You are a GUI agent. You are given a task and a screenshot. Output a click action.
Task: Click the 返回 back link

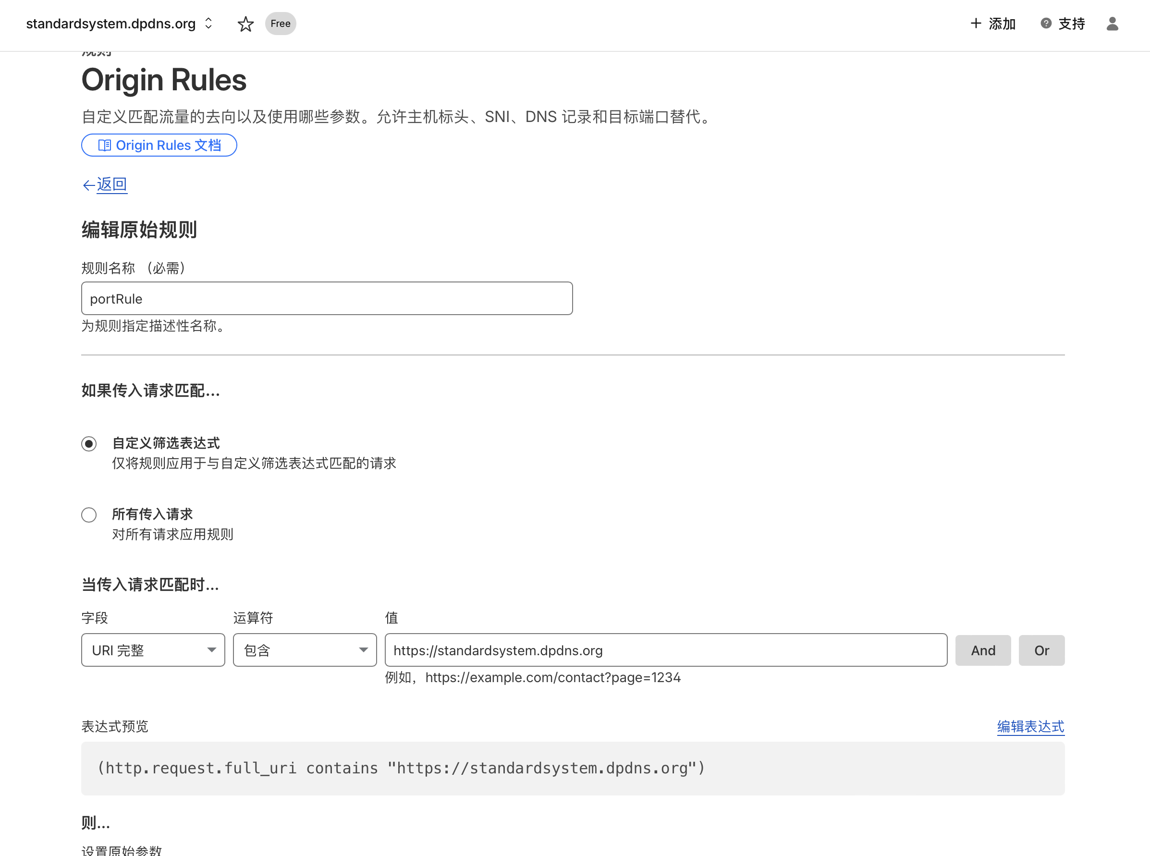tap(112, 184)
